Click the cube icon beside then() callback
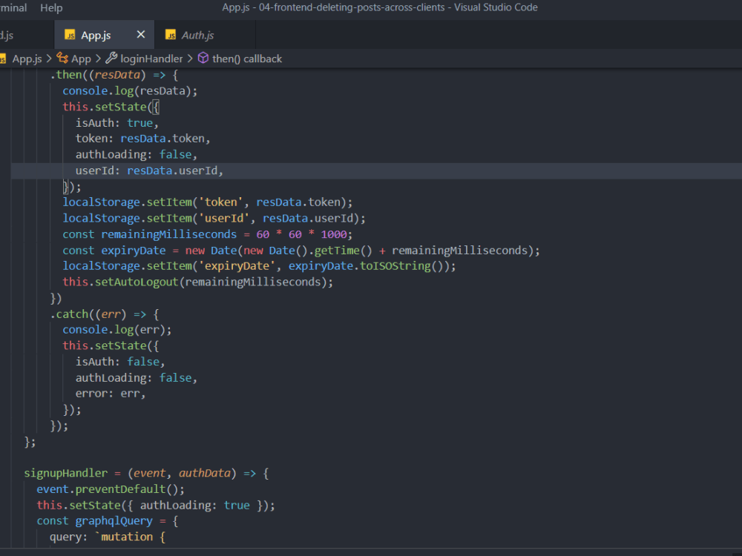 [203, 58]
